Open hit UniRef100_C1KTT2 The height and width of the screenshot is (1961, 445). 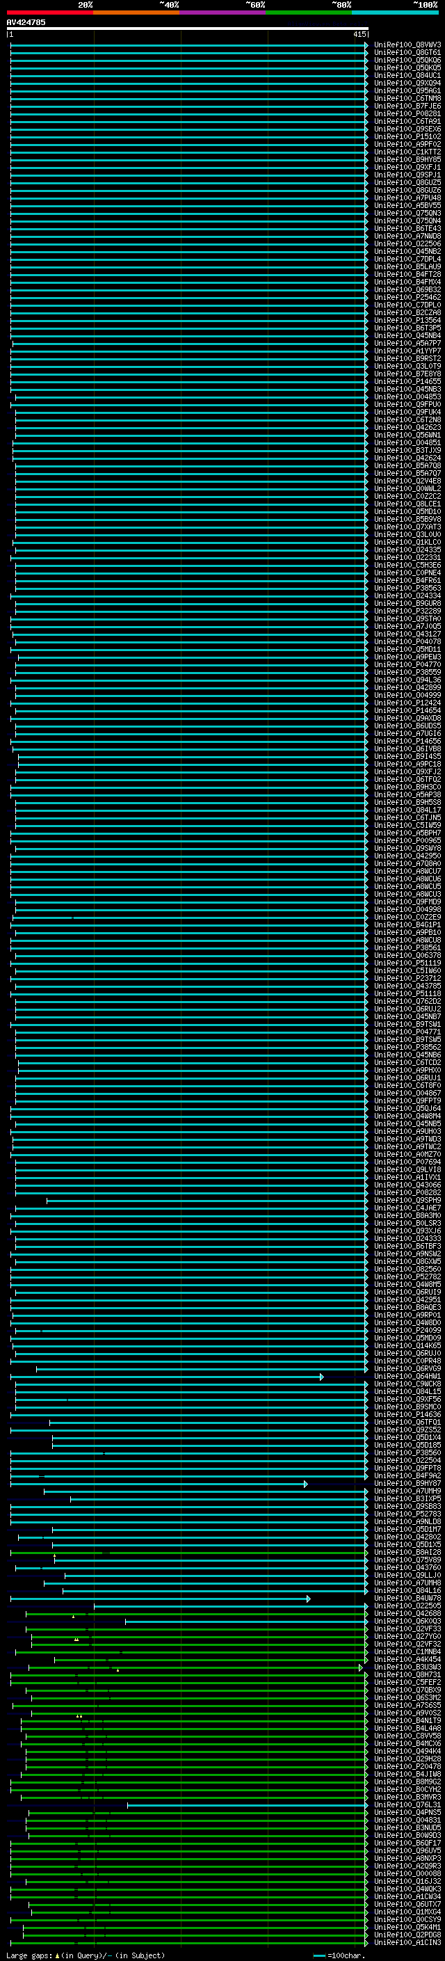coord(407,152)
